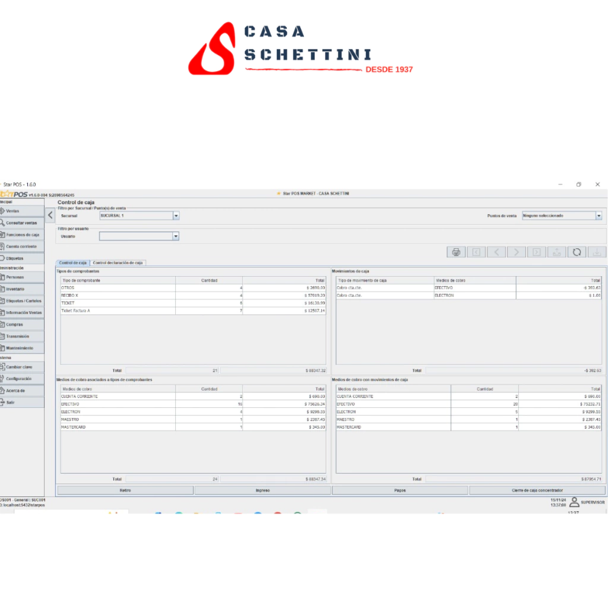Collapse the sidebar with the left arrow
The image size is (608, 608).
pos(50,216)
